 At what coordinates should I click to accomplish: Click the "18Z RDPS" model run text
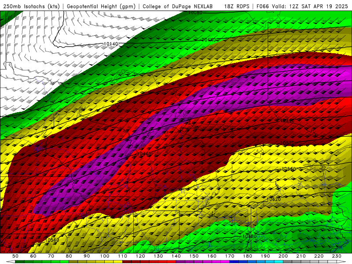pyautogui.click(x=237, y=7)
